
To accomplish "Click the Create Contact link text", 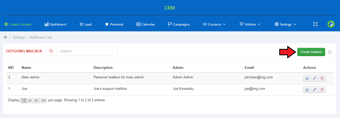I will (20, 24).
